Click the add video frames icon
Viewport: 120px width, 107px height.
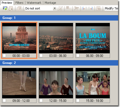[5, 8]
